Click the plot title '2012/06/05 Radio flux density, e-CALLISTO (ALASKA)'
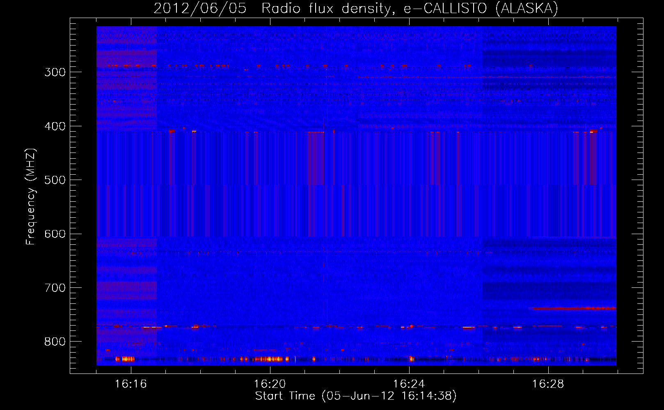The image size is (664, 410). [356, 9]
